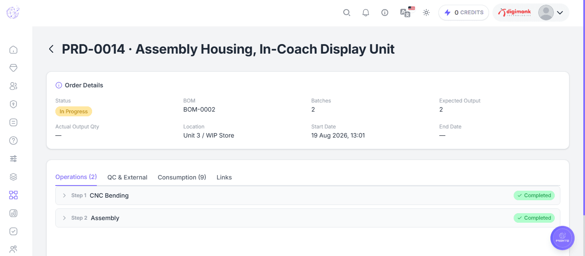Select the Operations (2) tab
This screenshot has width=585, height=256.
(x=76, y=177)
